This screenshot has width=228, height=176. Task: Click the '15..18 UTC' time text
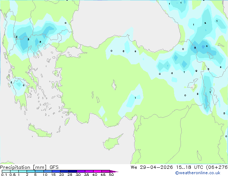[x=190, y=167]
